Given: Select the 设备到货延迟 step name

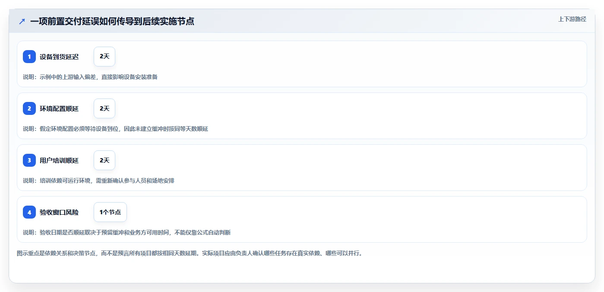Looking at the screenshot, I should [59, 57].
